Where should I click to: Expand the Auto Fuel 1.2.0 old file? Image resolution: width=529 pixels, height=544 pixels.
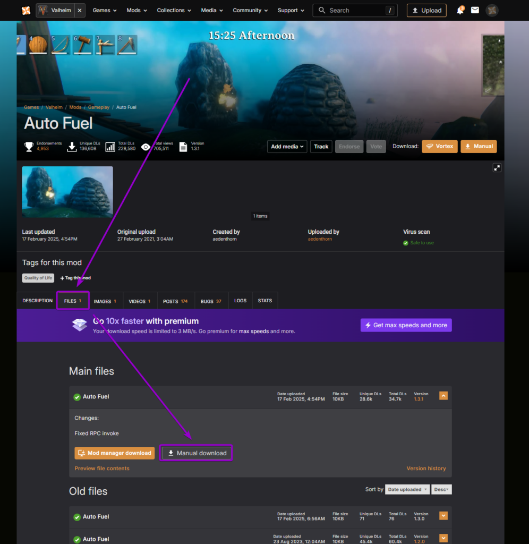pyautogui.click(x=443, y=538)
